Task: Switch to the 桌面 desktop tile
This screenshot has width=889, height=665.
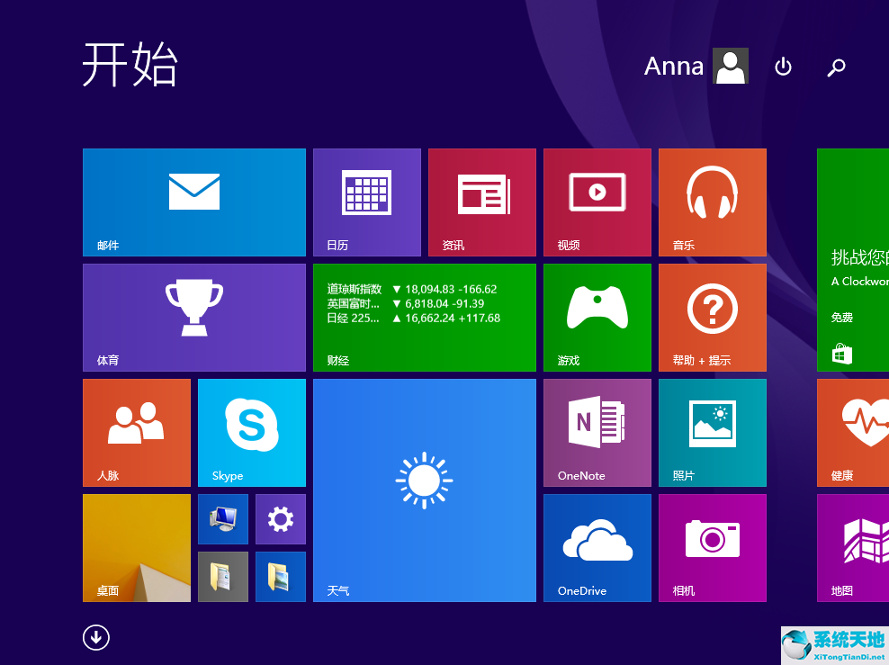Action: (x=136, y=547)
